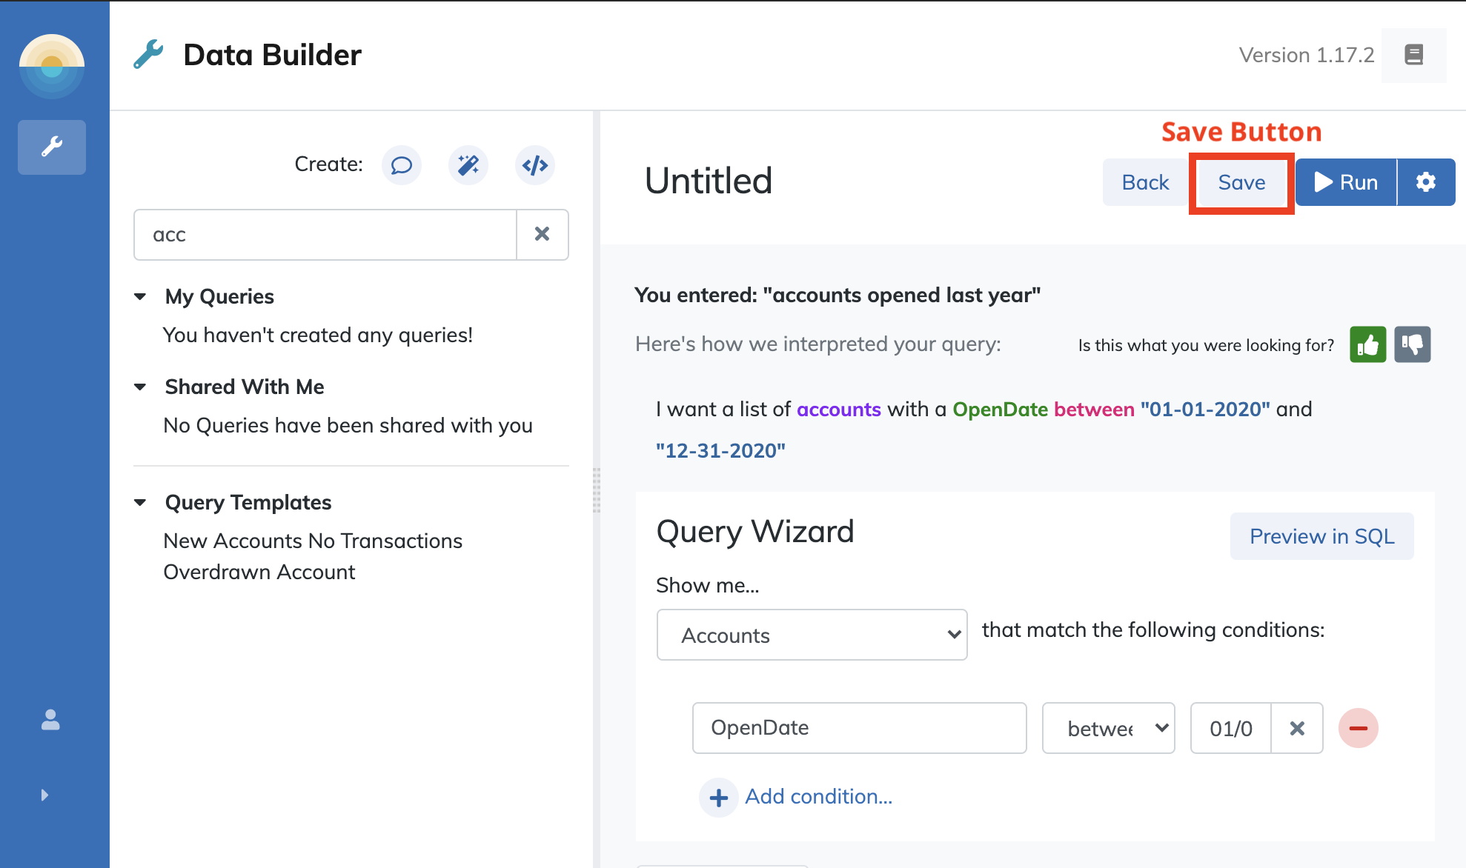
Task: Expand the left sidebar with arrow
Action: (44, 795)
